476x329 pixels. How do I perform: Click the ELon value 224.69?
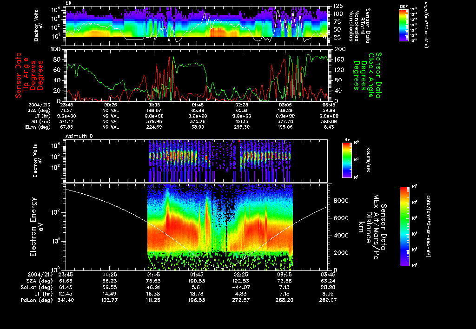pos(154,127)
